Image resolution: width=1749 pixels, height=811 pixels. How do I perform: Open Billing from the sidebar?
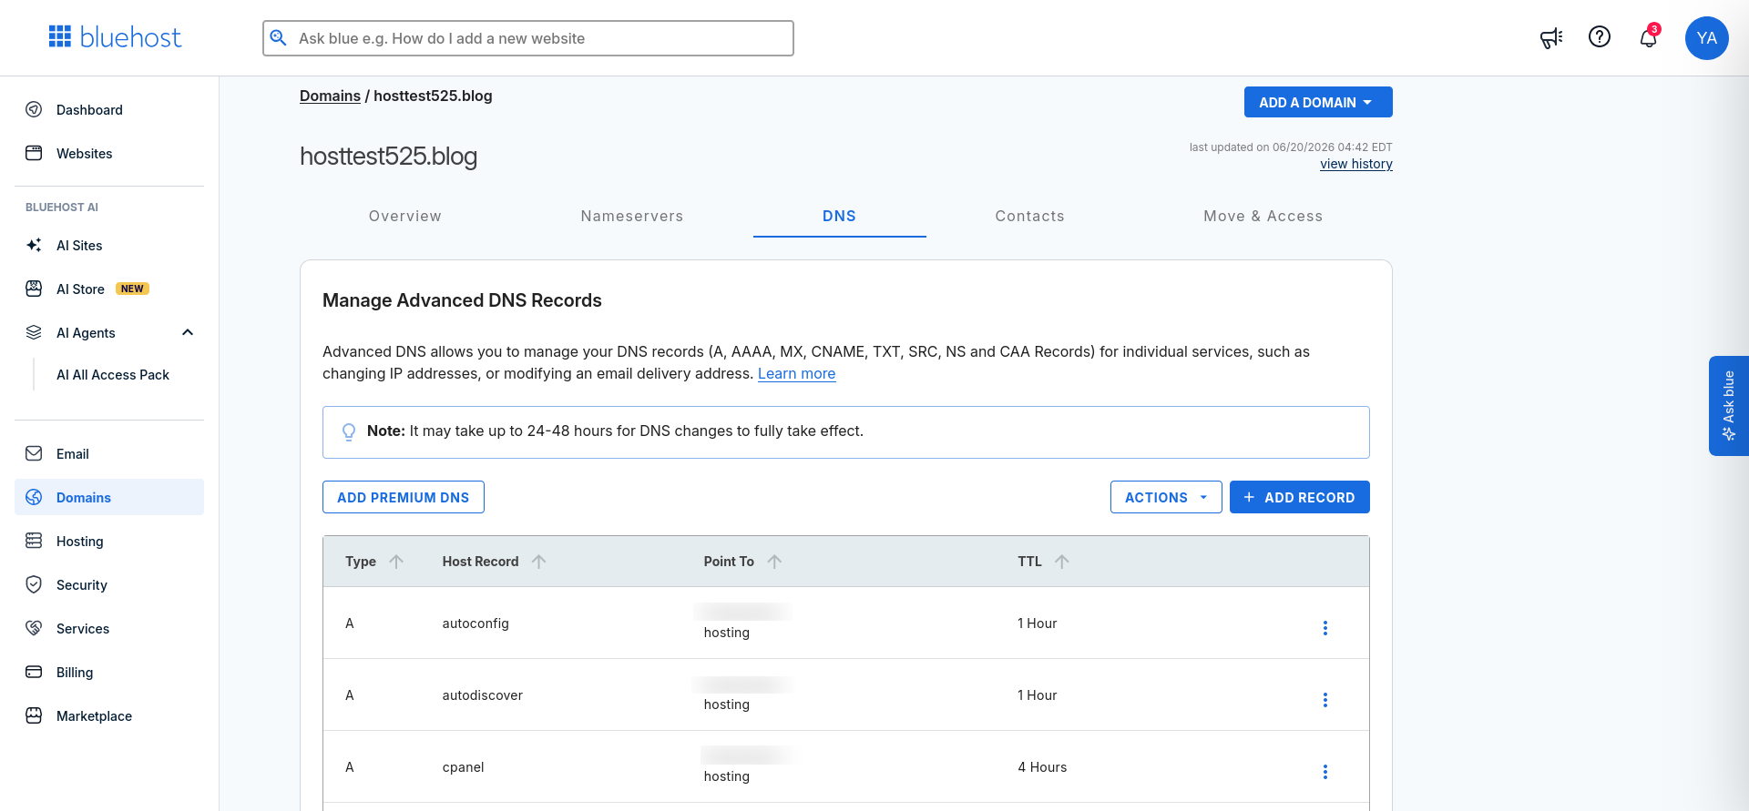click(75, 672)
